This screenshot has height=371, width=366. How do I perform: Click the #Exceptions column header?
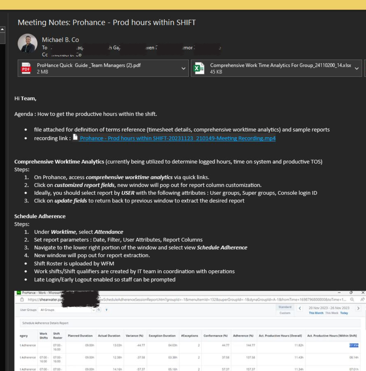[x=190, y=336]
